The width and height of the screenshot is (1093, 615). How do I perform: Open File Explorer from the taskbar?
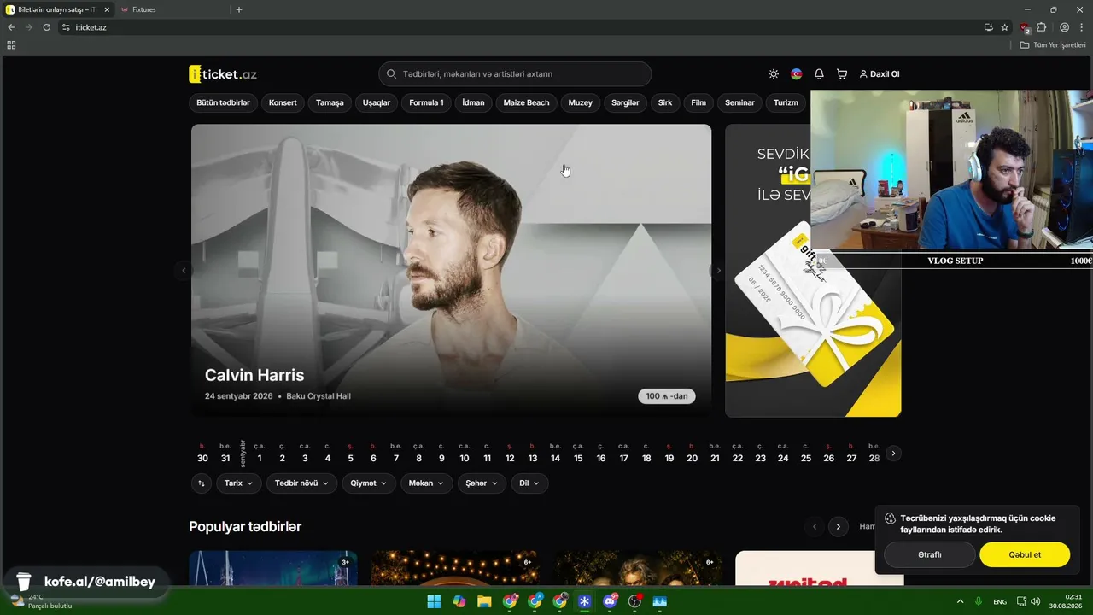484,601
